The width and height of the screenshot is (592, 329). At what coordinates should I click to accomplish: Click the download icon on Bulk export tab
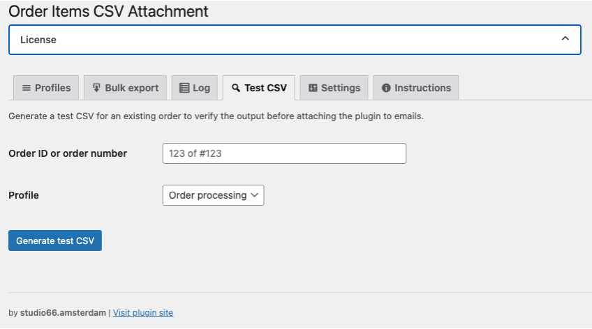pos(96,88)
